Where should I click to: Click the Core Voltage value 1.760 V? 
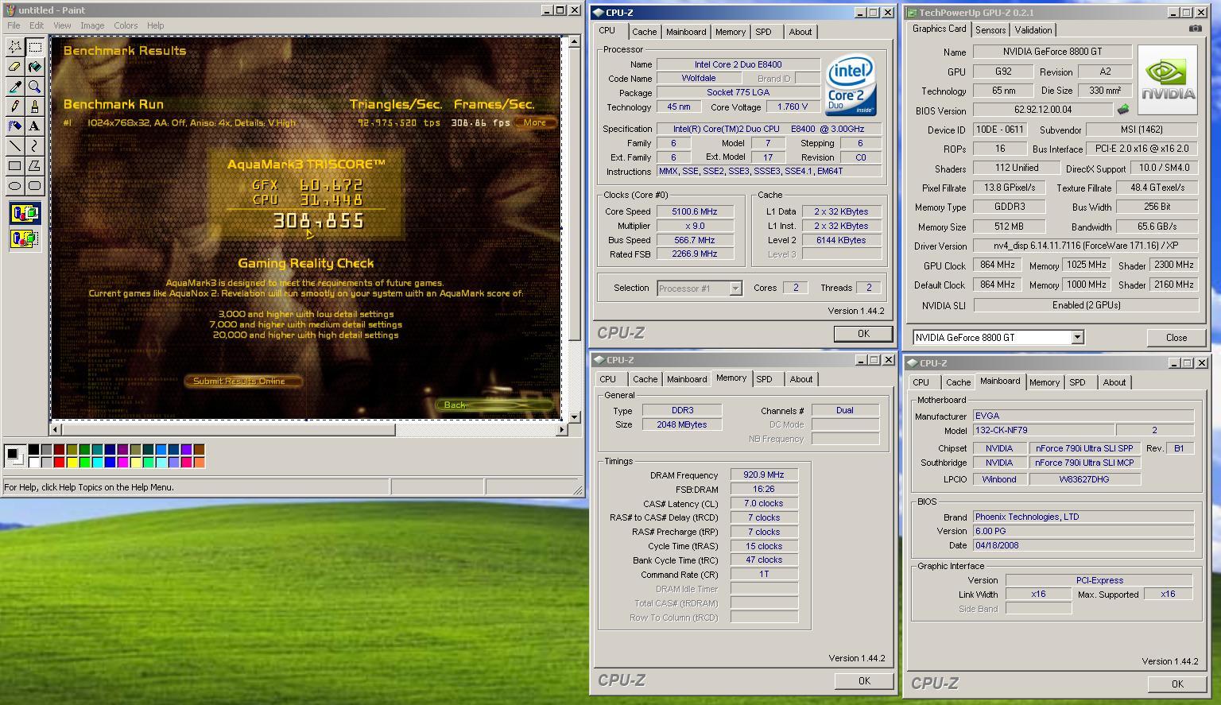click(x=793, y=107)
